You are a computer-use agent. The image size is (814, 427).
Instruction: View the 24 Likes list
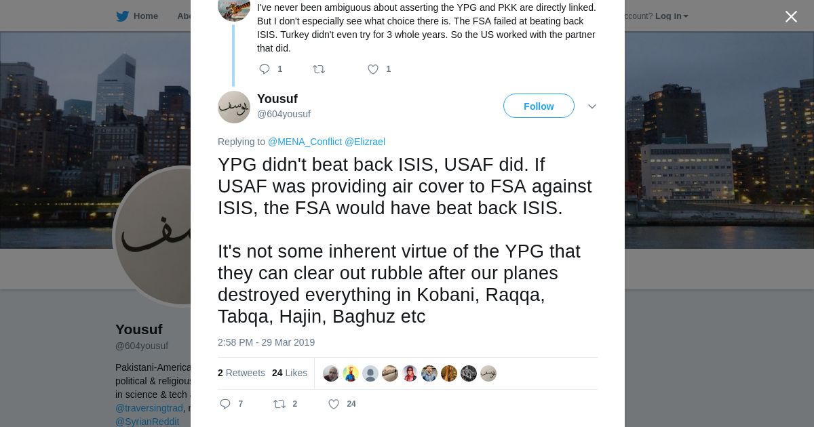pyautogui.click(x=290, y=373)
